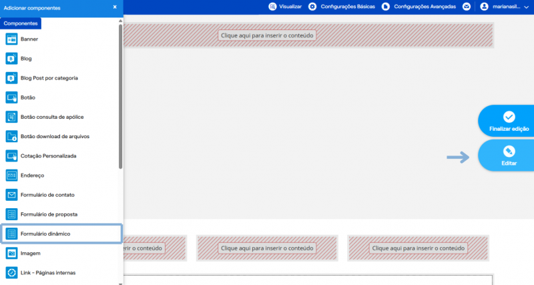Click the Cotação Personalizada icon
The width and height of the screenshot is (534, 285).
11,156
